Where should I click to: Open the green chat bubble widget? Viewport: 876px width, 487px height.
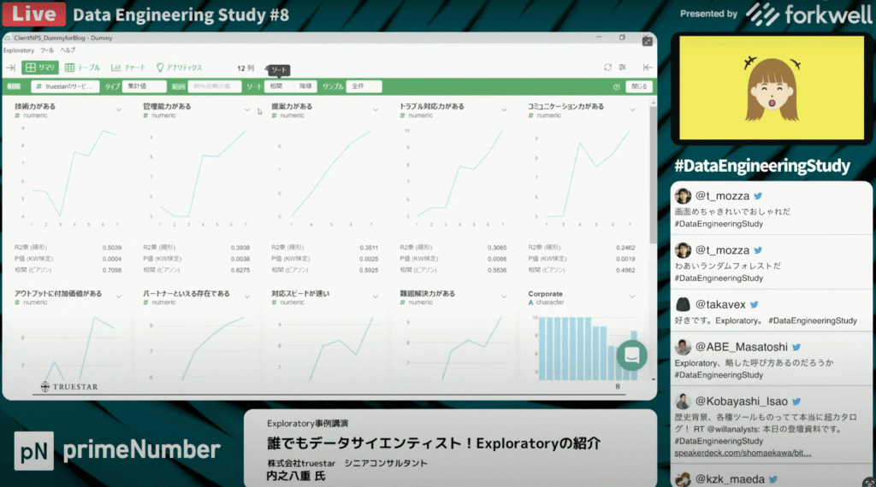[633, 355]
